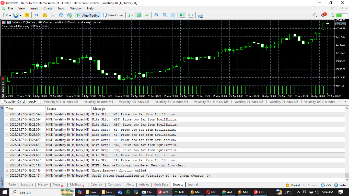349x196 pixels.
Task: Open the History tab in Toolbox
Action: tap(43, 185)
